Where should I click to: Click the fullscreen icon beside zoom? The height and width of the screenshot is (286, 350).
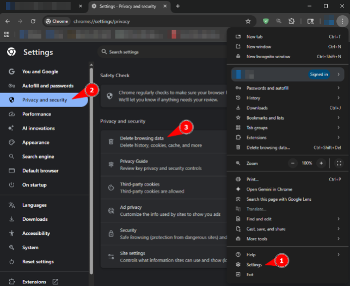click(x=339, y=163)
